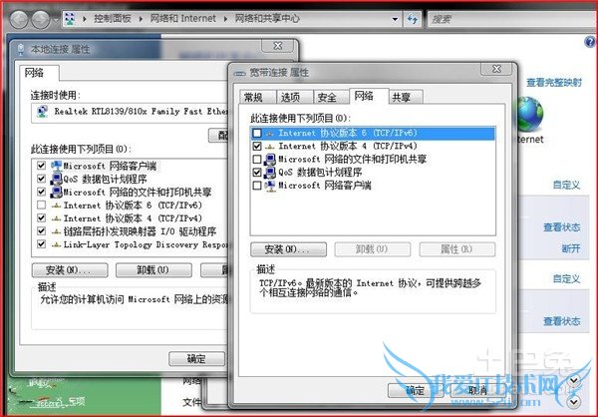This screenshot has height=417, width=598.
Task: Expand the chevron before 控制面板 in breadcrumb
Action: click(85, 19)
